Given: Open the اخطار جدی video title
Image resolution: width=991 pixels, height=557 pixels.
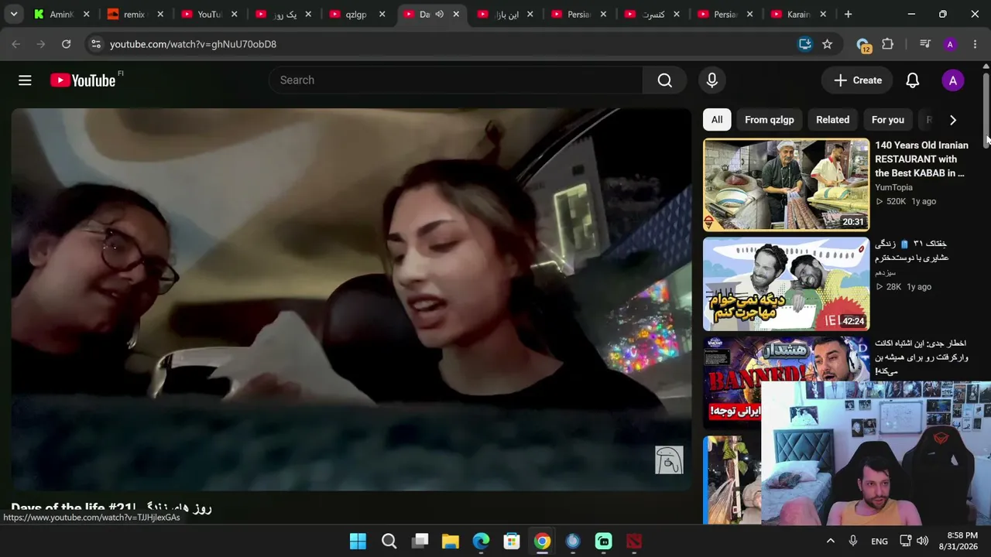Looking at the screenshot, I should [x=921, y=357].
